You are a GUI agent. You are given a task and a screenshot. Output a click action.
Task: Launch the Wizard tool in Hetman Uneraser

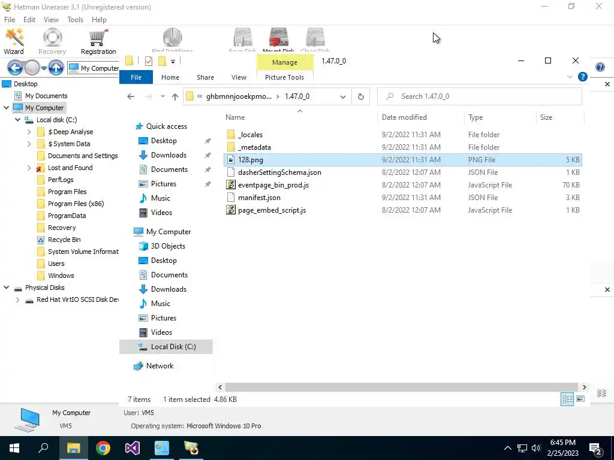14,41
